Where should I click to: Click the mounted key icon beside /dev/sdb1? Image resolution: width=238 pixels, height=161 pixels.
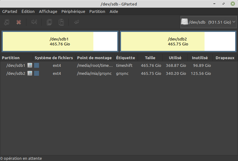pos(30,66)
